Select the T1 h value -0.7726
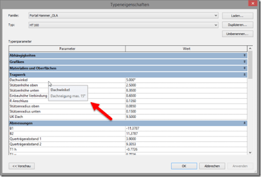261x177 pixels. [186, 150]
